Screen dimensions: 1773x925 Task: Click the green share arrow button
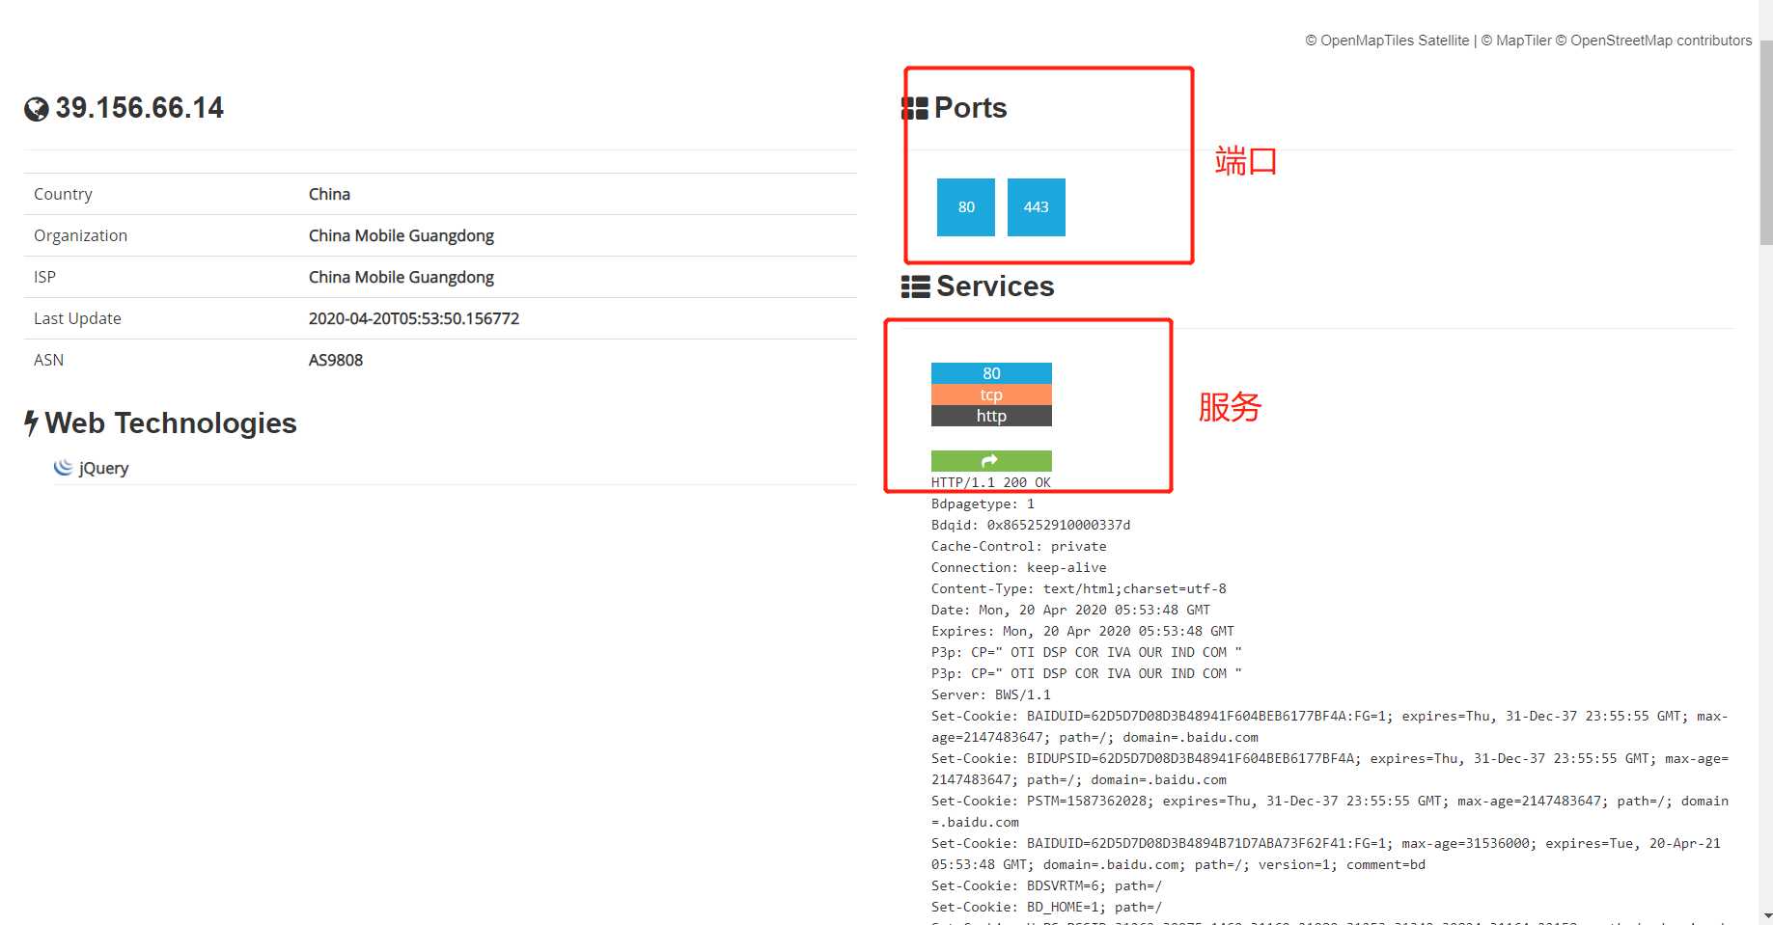click(991, 461)
